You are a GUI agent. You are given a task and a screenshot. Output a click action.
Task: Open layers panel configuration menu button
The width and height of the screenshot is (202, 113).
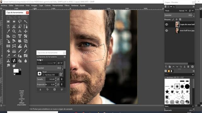click(x=193, y=7)
